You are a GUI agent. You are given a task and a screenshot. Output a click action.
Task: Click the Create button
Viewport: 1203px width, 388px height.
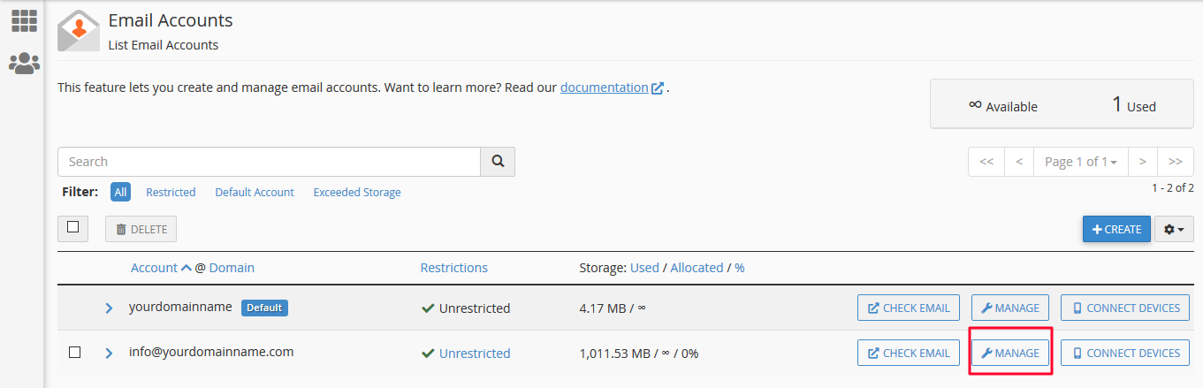pos(1116,229)
